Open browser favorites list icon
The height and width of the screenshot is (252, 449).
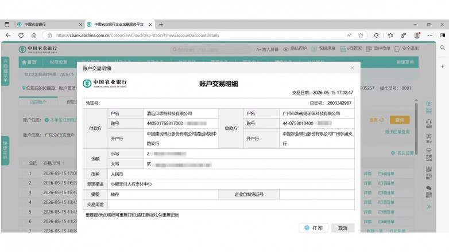390,35
